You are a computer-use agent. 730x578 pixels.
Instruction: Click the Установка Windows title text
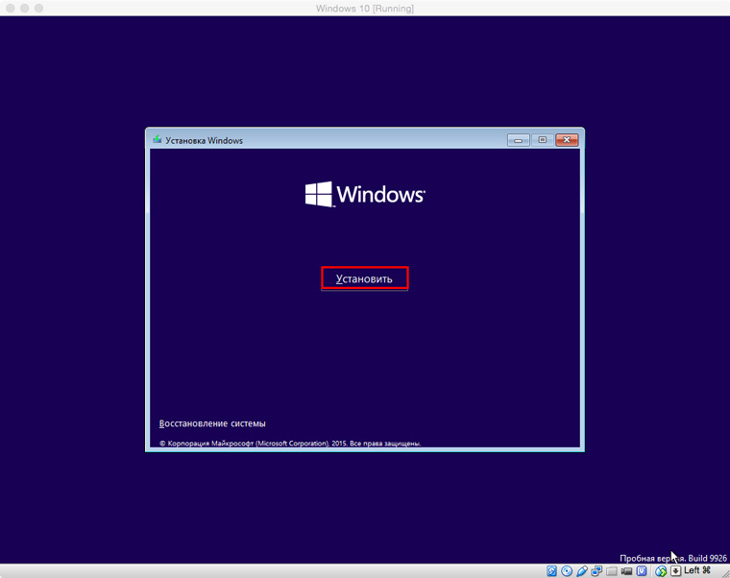tap(205, 140)
